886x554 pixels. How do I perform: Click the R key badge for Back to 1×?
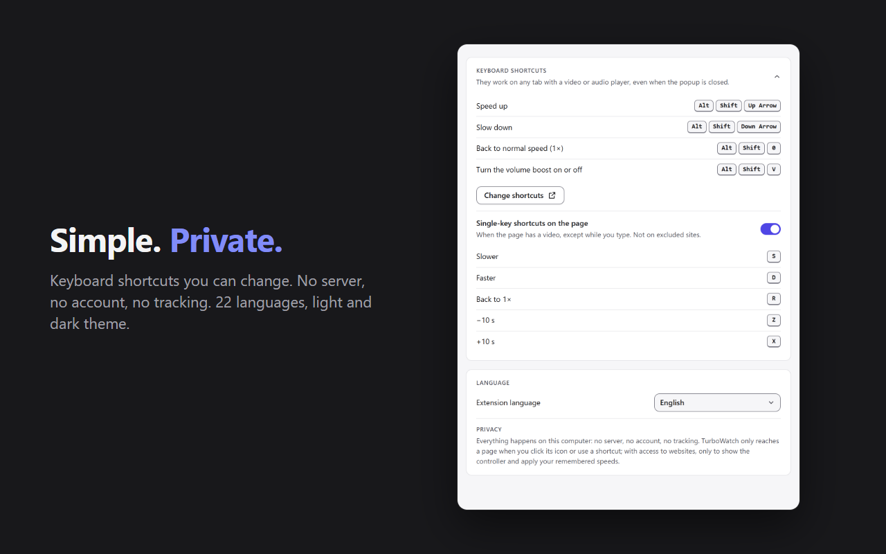tap(774, 299)
